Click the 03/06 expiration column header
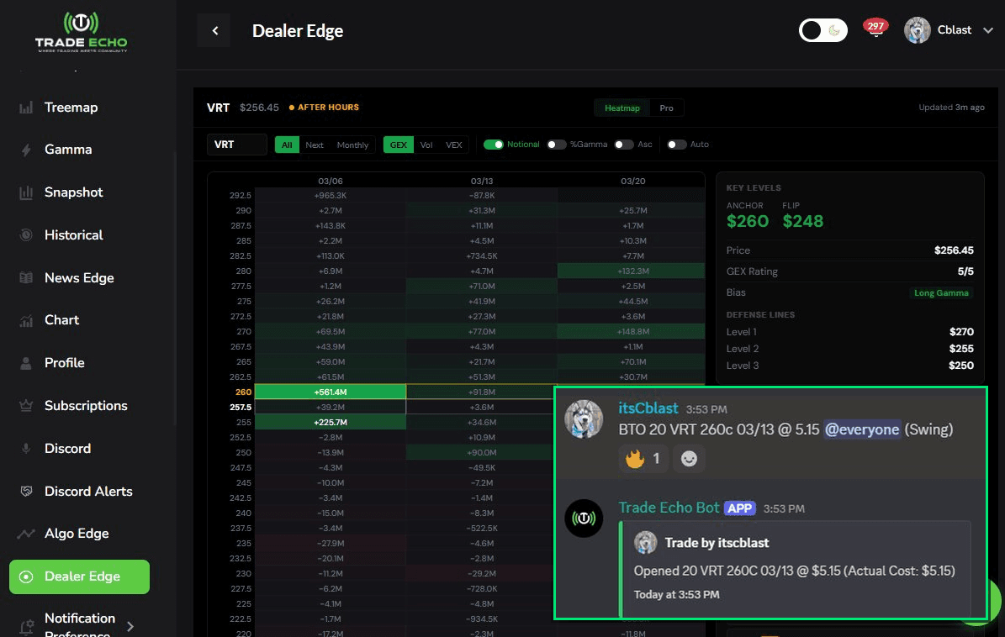Screen dimensions: 1005x637 pyautogui.click(x=330, y=182)
